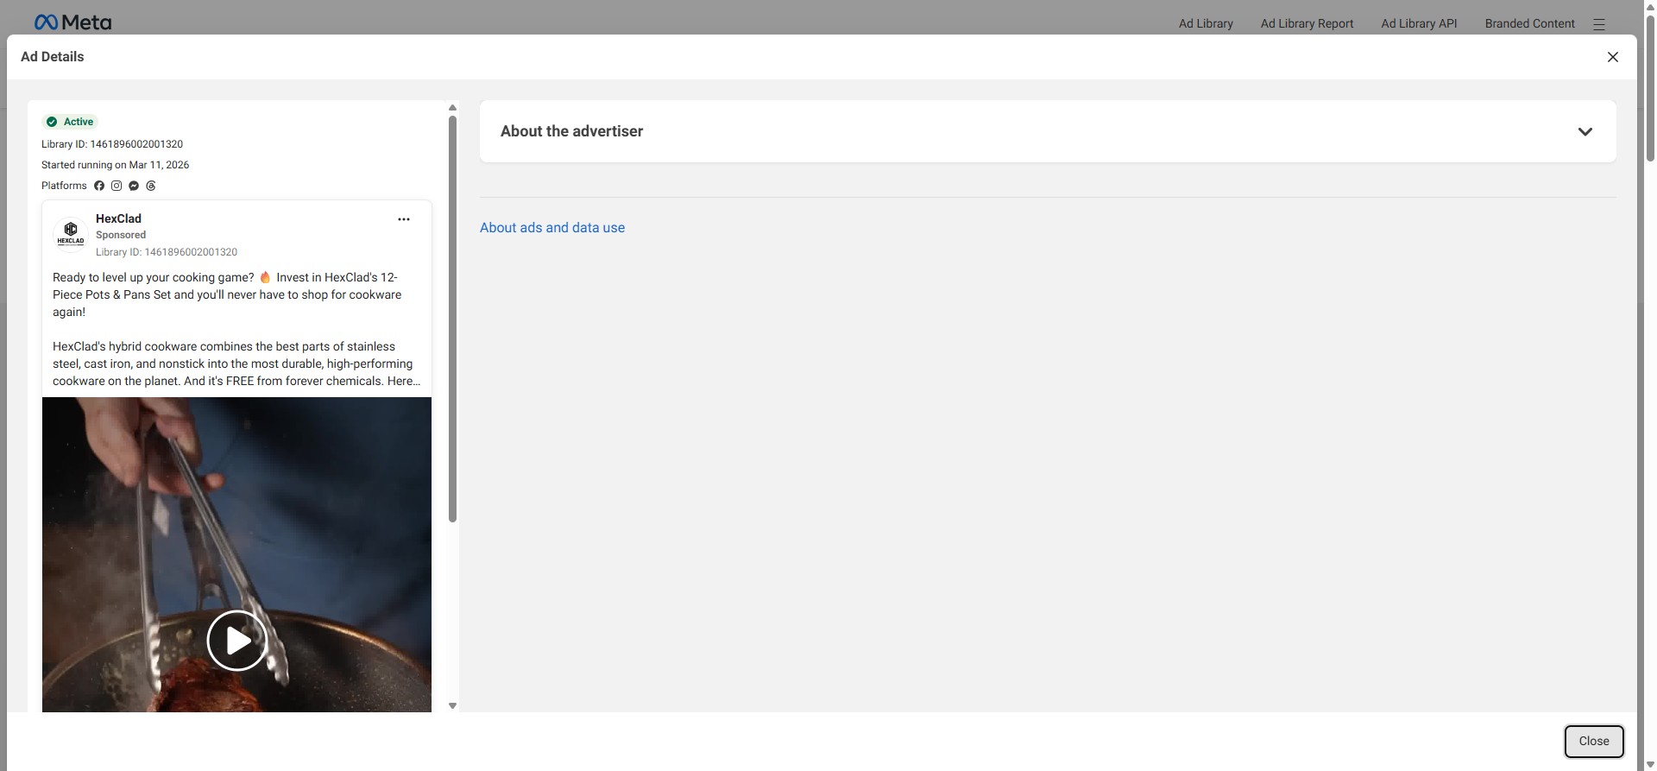Open the hamburger menu icon
This screenshot has width=1657, height=771.
pos(1599,24)
